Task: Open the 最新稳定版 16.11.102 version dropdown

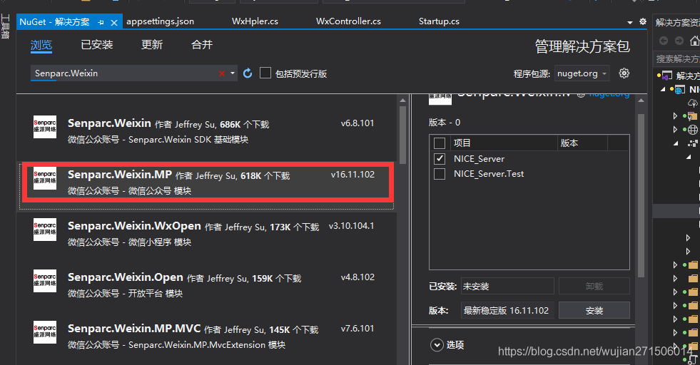Action: [x=507, y=311]
